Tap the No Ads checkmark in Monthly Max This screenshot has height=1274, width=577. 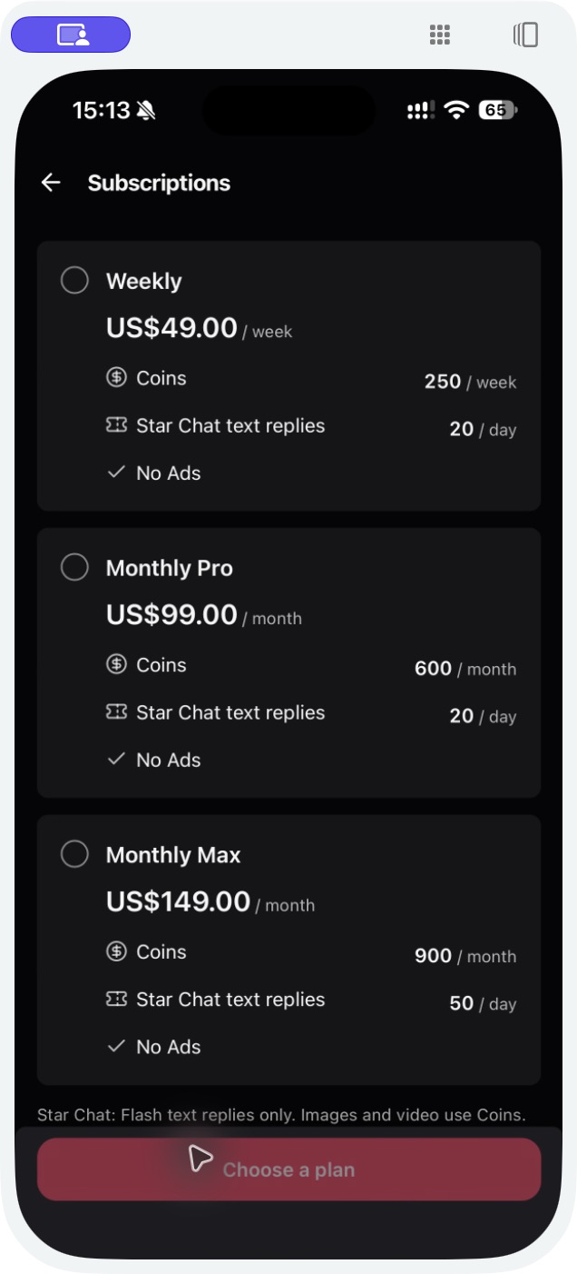point(116,1047)
